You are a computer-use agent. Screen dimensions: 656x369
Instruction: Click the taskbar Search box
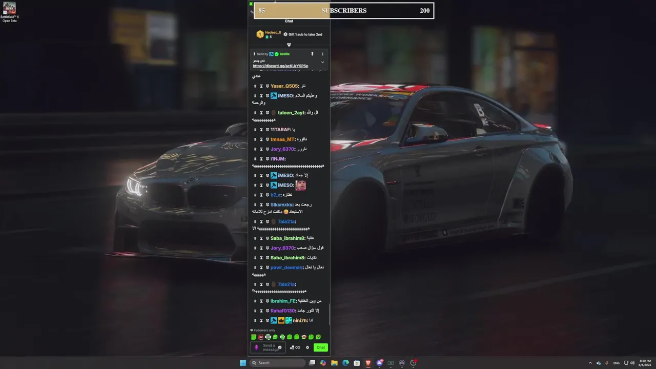277,363
